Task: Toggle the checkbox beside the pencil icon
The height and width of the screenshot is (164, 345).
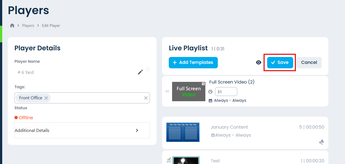Action: (148, 69)
